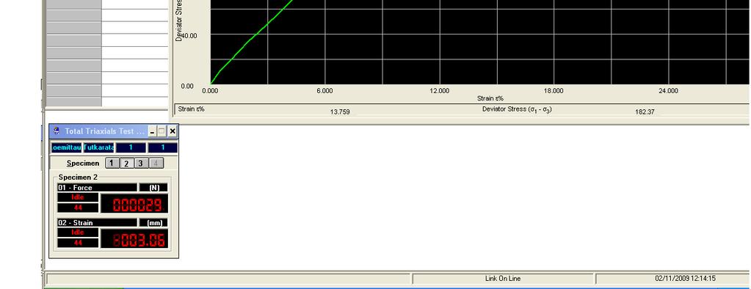Image resolution: width=751 pixels, height=289 pixels.
Task: Click the Strain digital readout 003.06
Action: pos(134,238)
